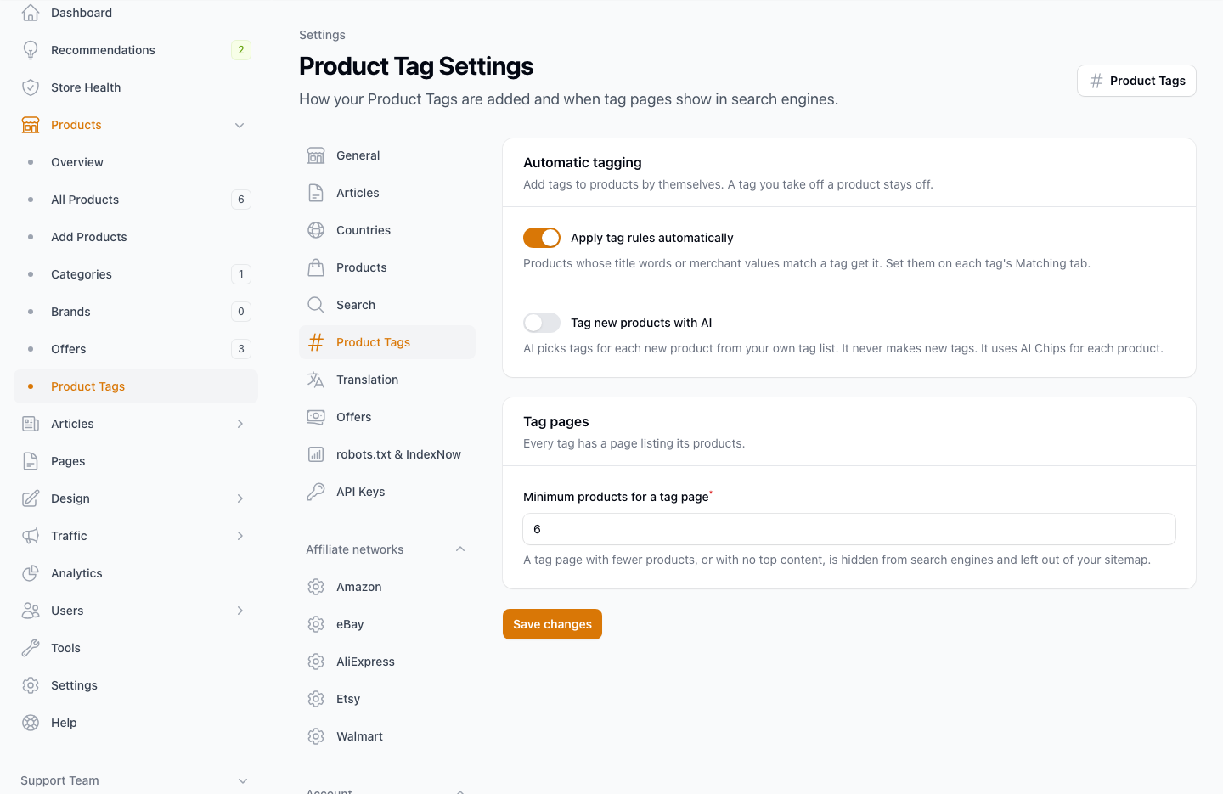Open the Offers settings tab
1223x794 pixels.
point(387,417)
